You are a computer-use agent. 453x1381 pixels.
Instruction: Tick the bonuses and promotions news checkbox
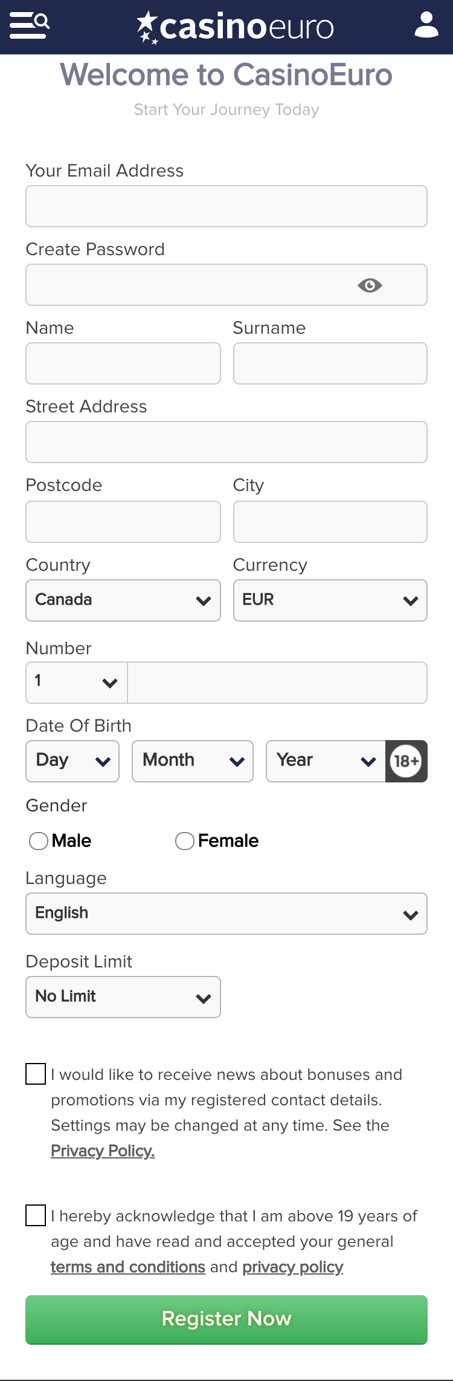coord(36,1074)
